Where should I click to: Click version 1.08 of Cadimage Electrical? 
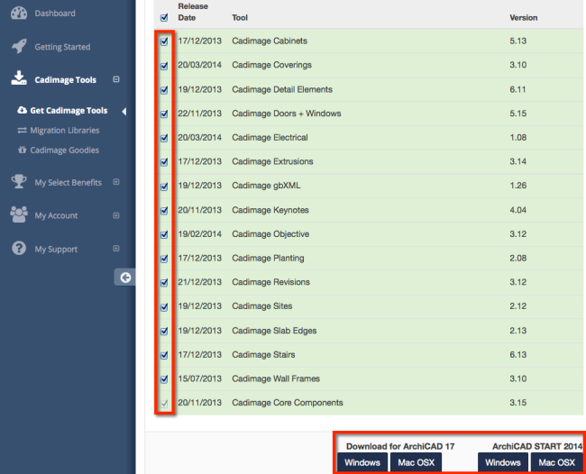click(x=518, y=138)
